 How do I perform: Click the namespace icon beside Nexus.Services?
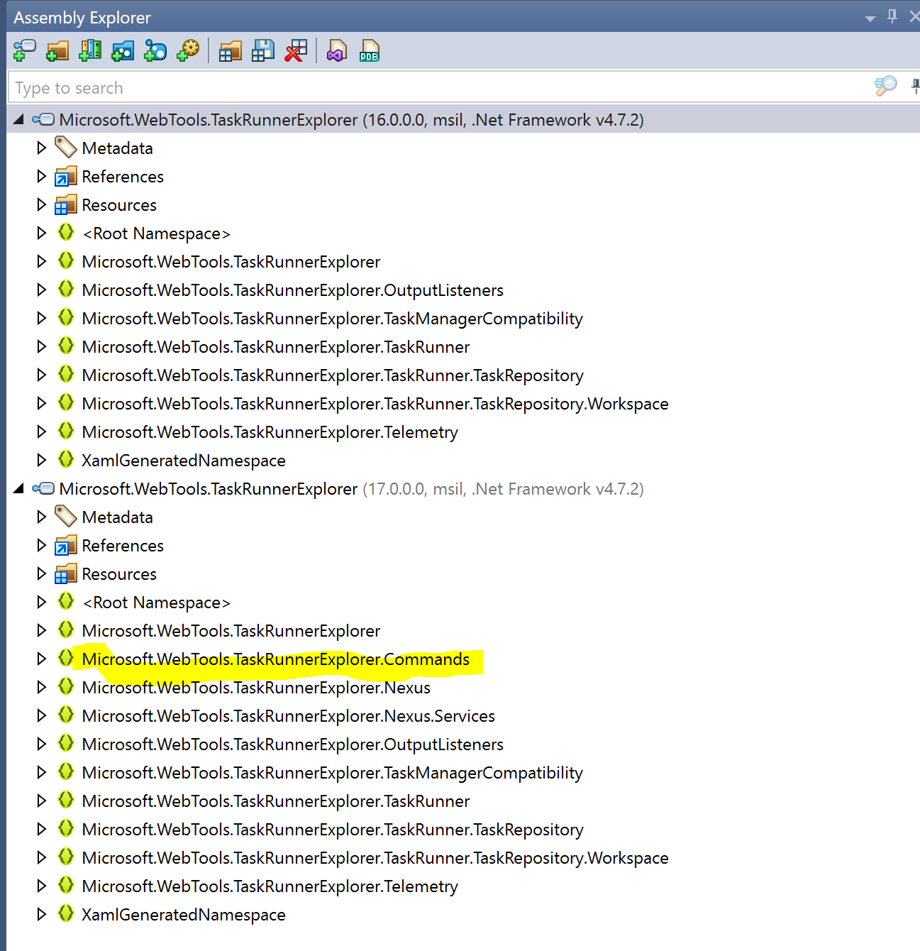click(x=66, y=715)
